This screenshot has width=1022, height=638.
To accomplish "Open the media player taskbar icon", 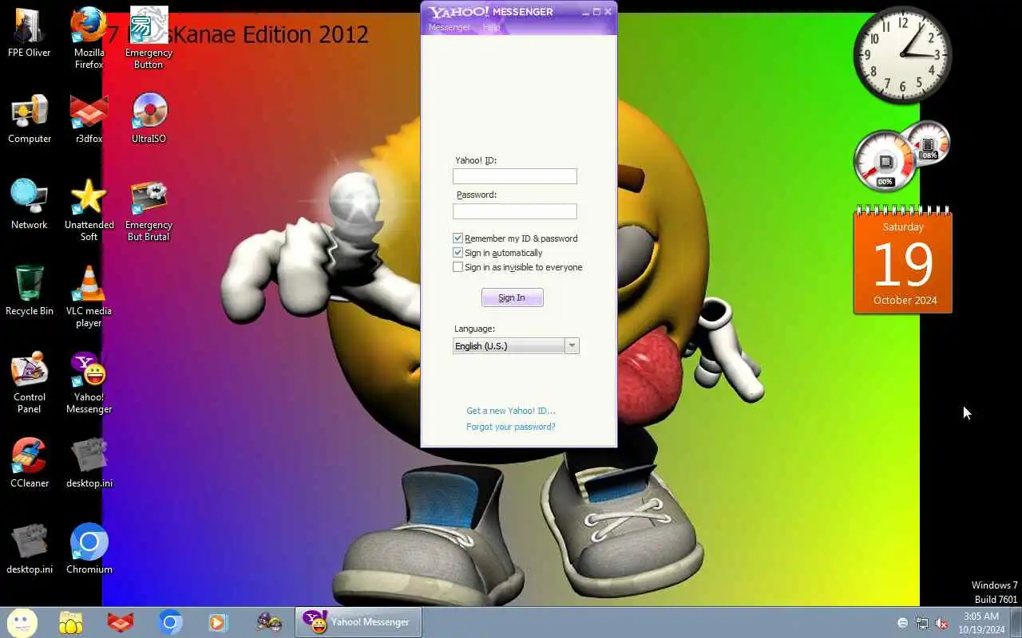I will pyautogui.click(x=218, y=622).
